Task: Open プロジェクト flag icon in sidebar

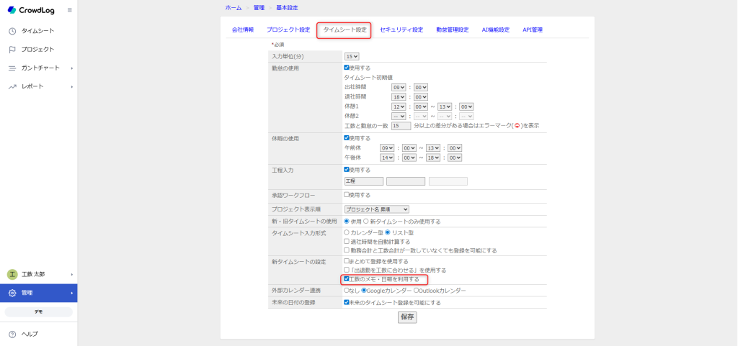Action: pyautogui.click(x=12, y=50)
